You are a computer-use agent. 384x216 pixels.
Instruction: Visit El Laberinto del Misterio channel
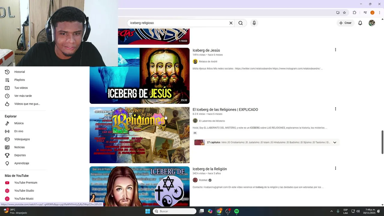pos(212,121)
